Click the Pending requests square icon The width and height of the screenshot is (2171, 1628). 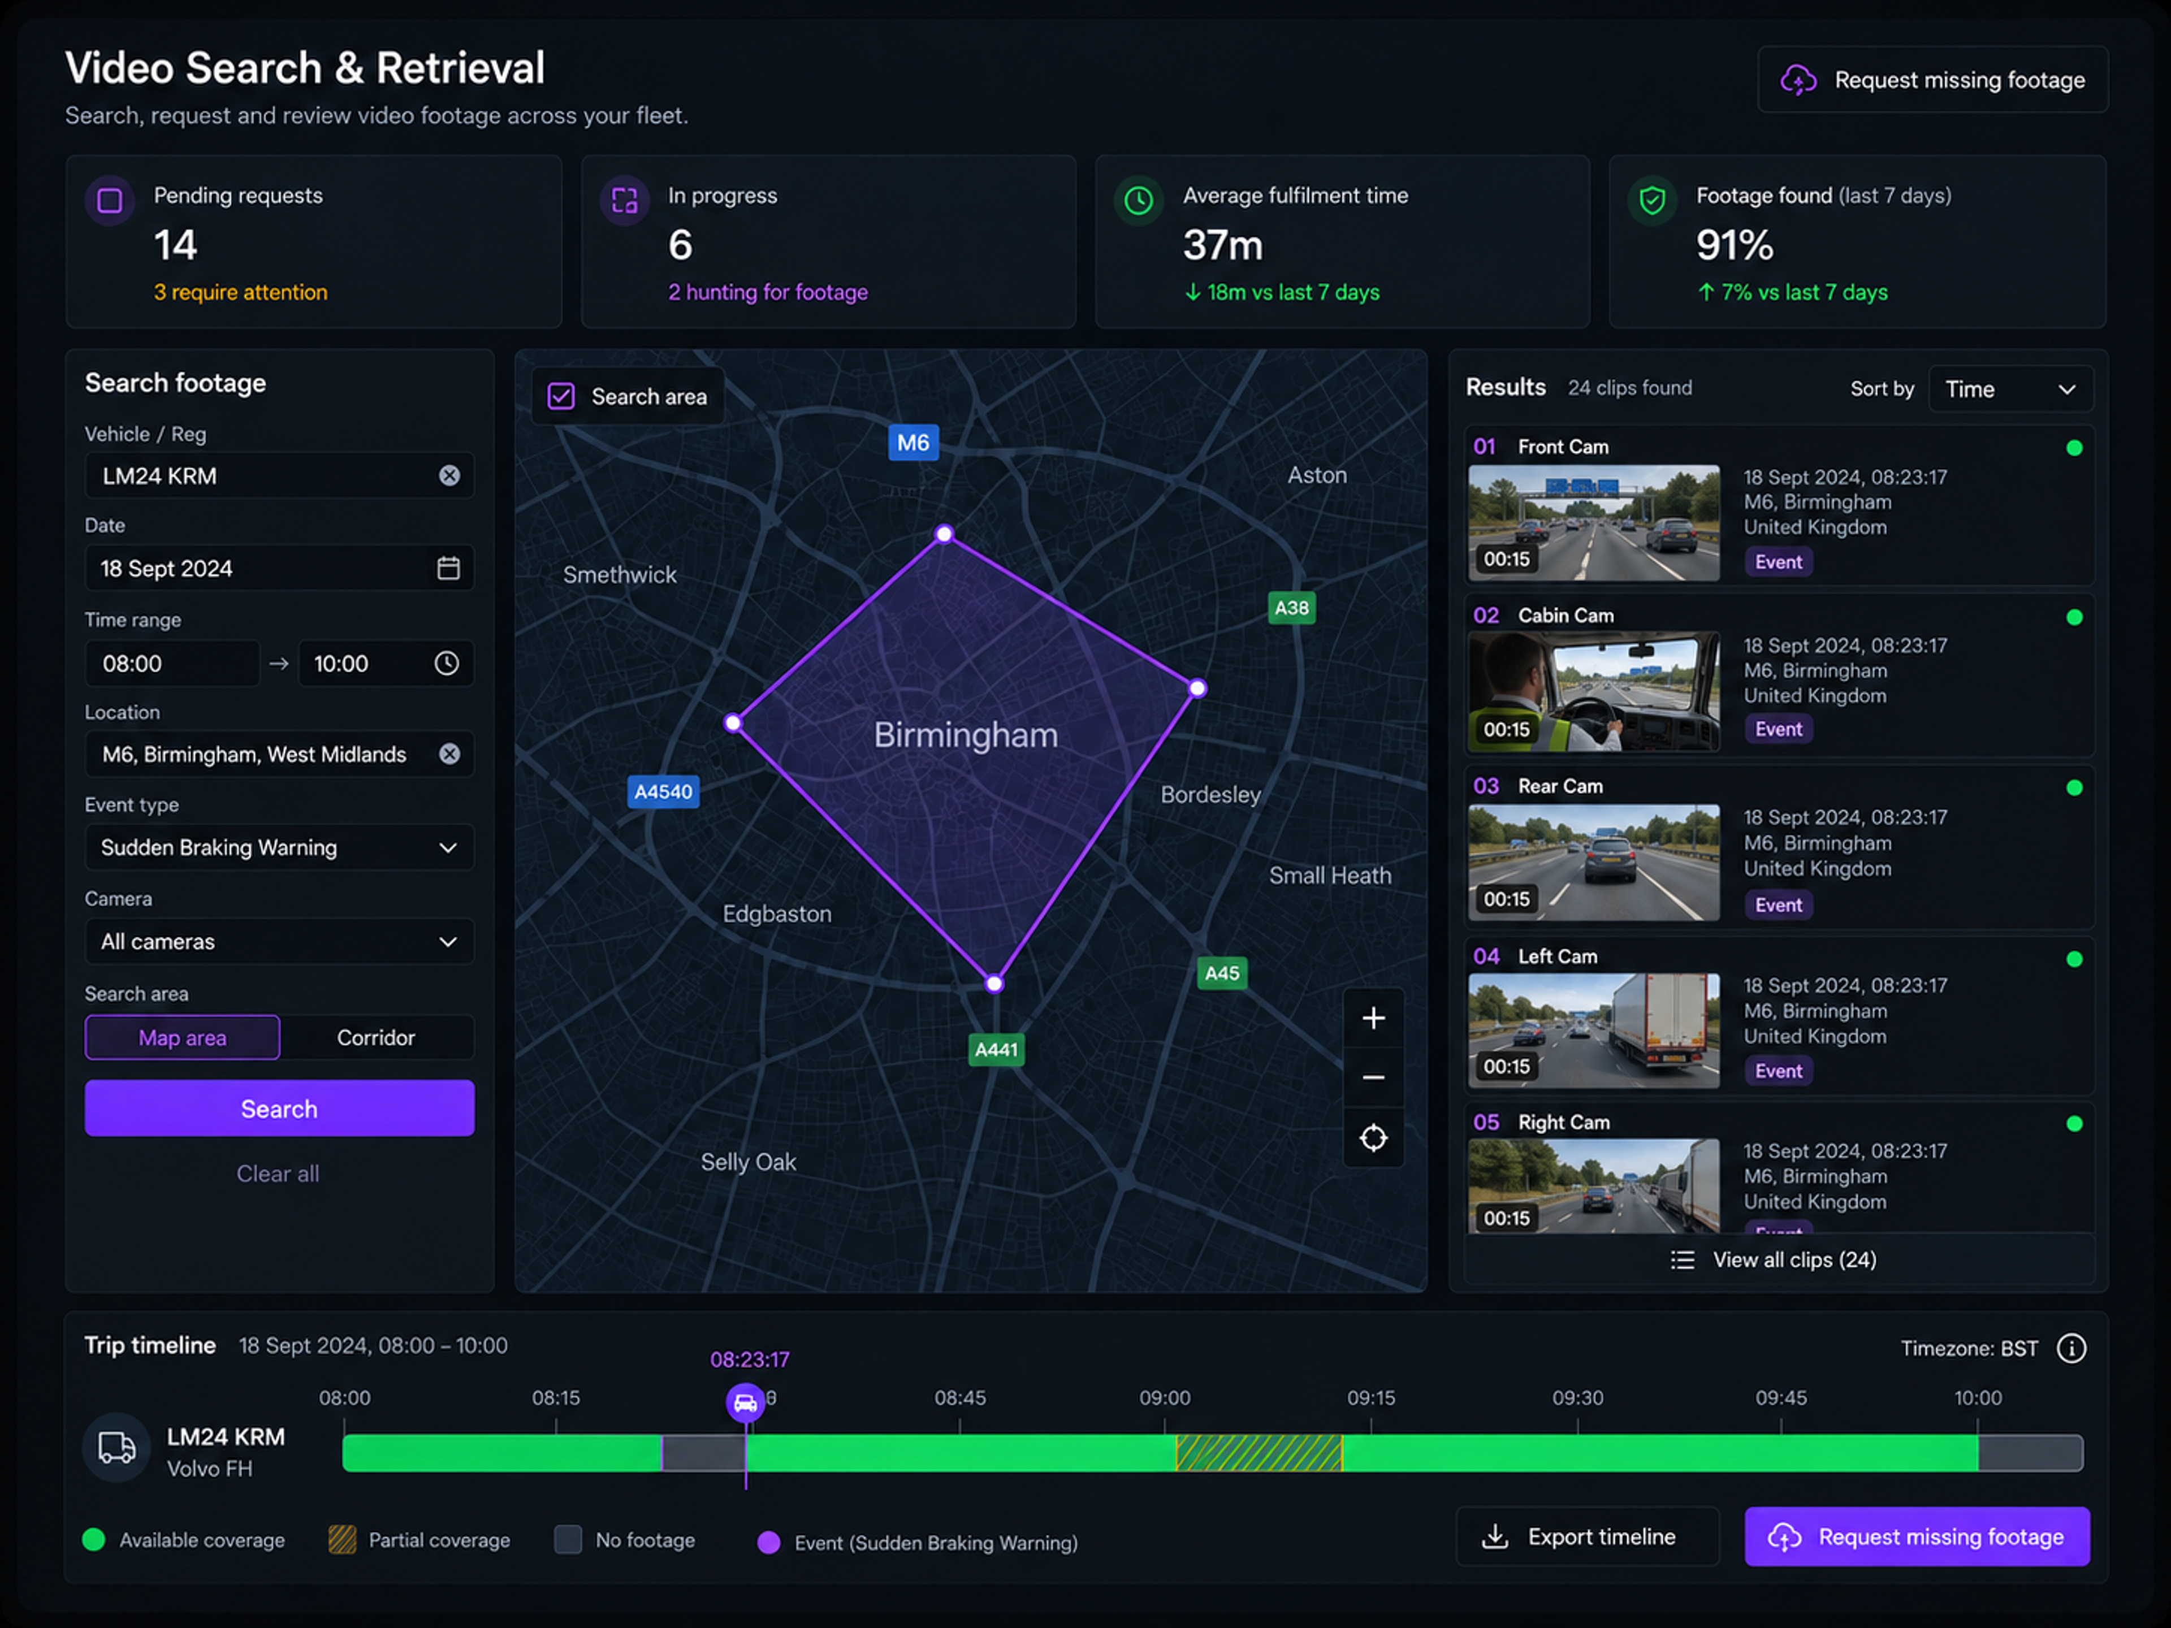[110, 200]
